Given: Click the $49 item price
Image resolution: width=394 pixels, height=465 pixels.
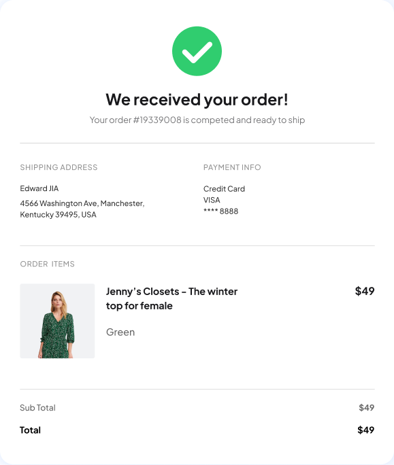Looking at the screenshot, I should click(365, 291).
